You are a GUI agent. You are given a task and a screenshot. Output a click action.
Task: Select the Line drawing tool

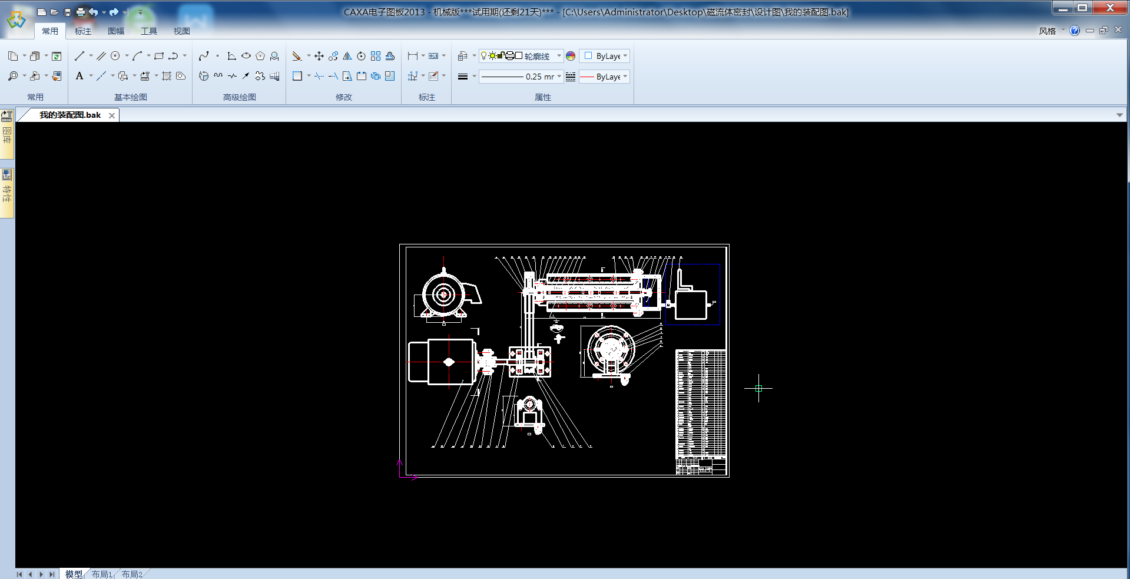tap(79, 56)
